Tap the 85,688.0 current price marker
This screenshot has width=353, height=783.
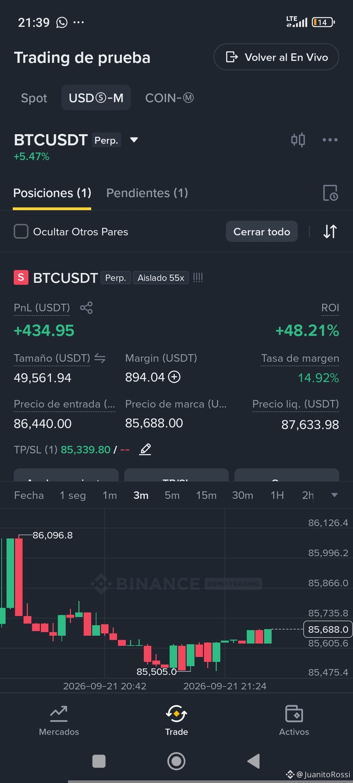pyautogui.click(x=328, y=629)
